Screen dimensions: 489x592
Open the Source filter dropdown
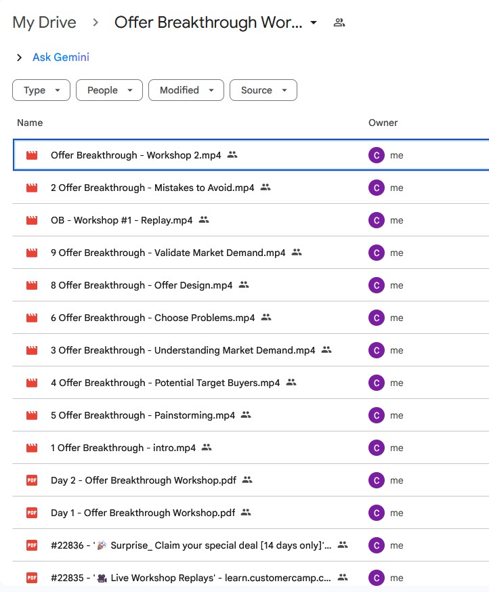tap(263, 90)
